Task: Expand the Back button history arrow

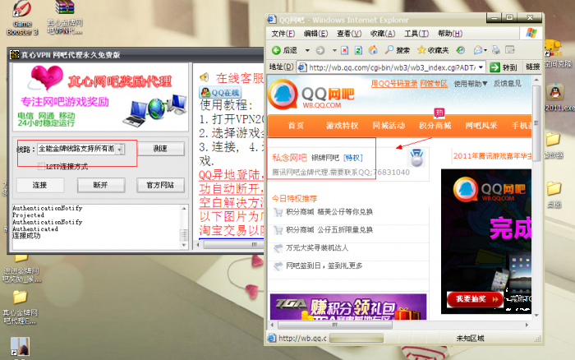Action: pyautogui.click(x=307, y=50)
